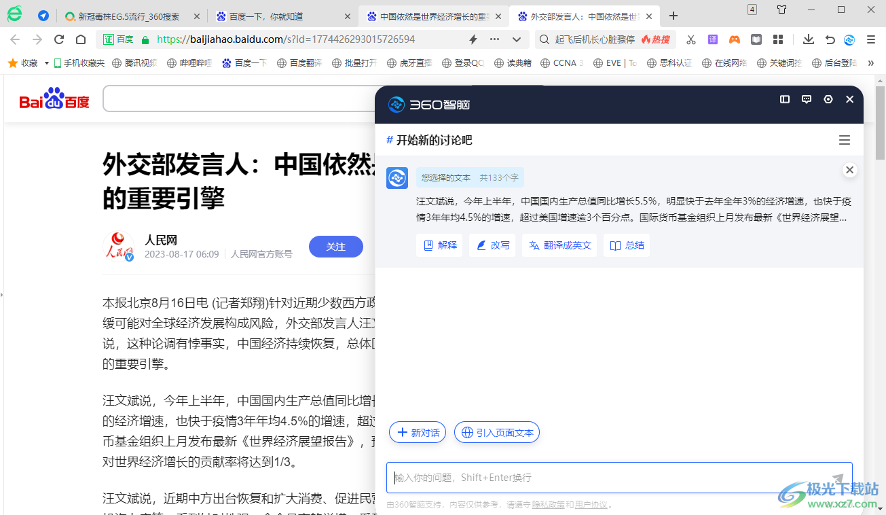This screenshot has height=515, width=886.
Task: Refresh the current page
Action: pyautogui.click(x=58, y=40)
